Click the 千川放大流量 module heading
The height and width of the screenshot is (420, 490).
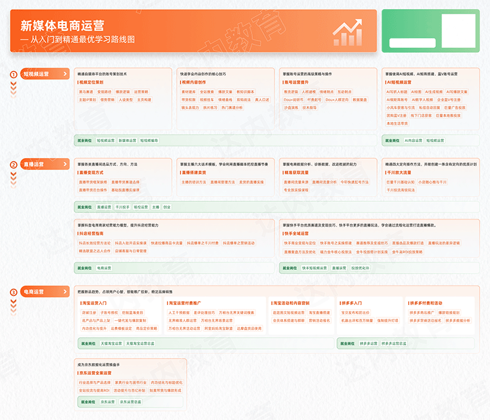400,172
